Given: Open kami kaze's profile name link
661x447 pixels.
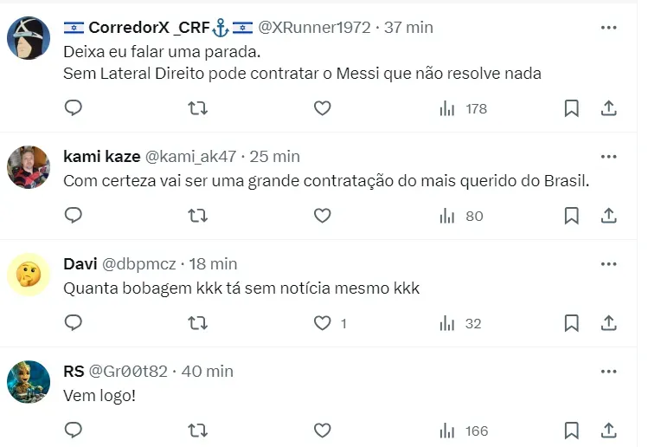Looking at the screenshot, I should point(101,157).
